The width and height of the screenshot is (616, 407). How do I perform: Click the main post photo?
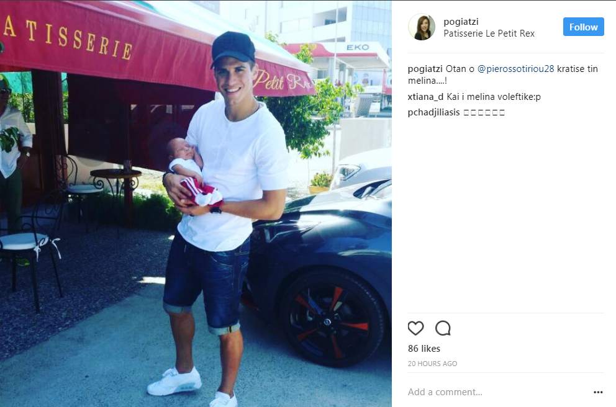(196, 204)
